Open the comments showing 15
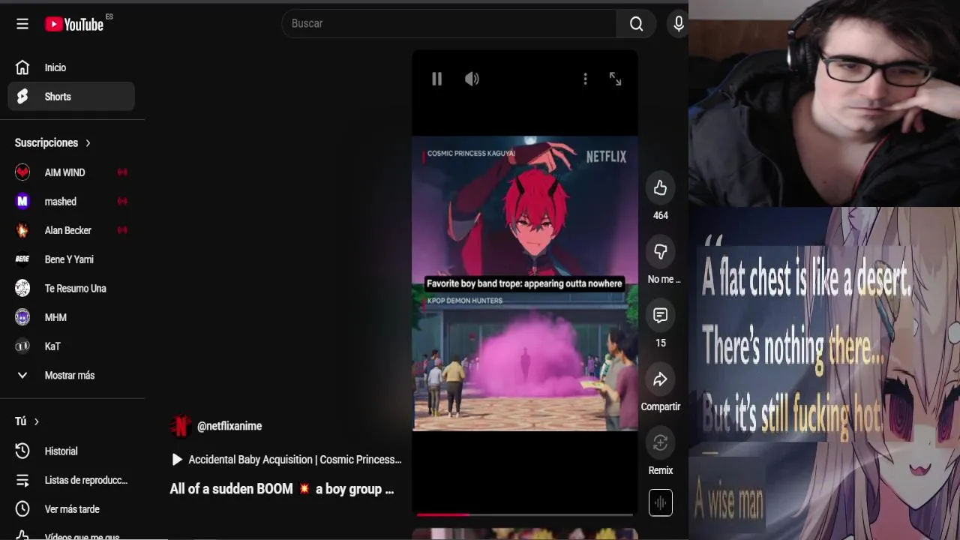960x540 pixels. 660,315
